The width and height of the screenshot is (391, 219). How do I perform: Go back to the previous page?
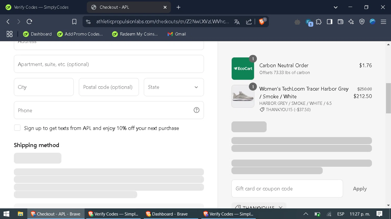point(8,22)
